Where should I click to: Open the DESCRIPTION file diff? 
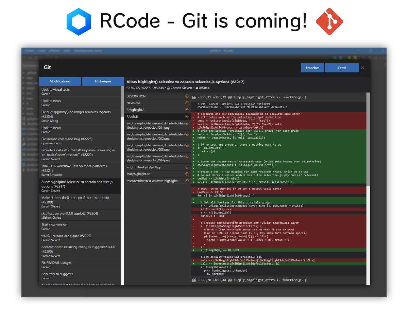click(x=157, y=96)
